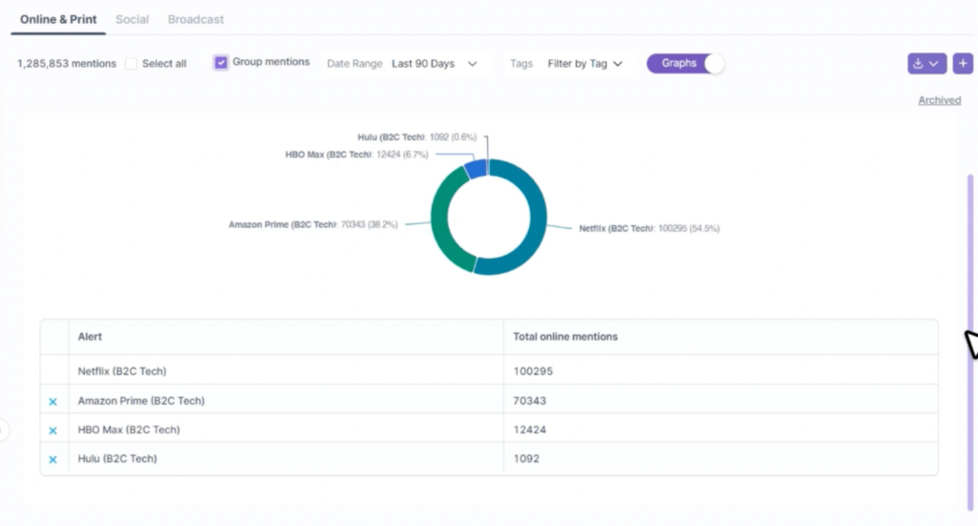This screenshot has height=526, width=978.
Task: Select the Amazon Prime (B2C Tech) row name
Action: click(x=141, y=401)
